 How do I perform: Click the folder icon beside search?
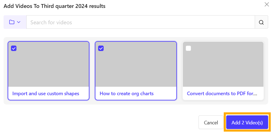(x=12, y=22)
